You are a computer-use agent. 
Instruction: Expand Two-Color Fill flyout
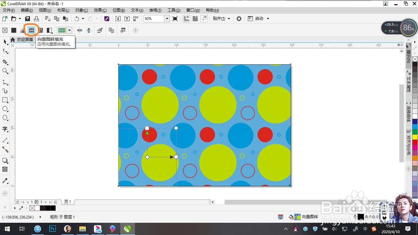[49, 30]
